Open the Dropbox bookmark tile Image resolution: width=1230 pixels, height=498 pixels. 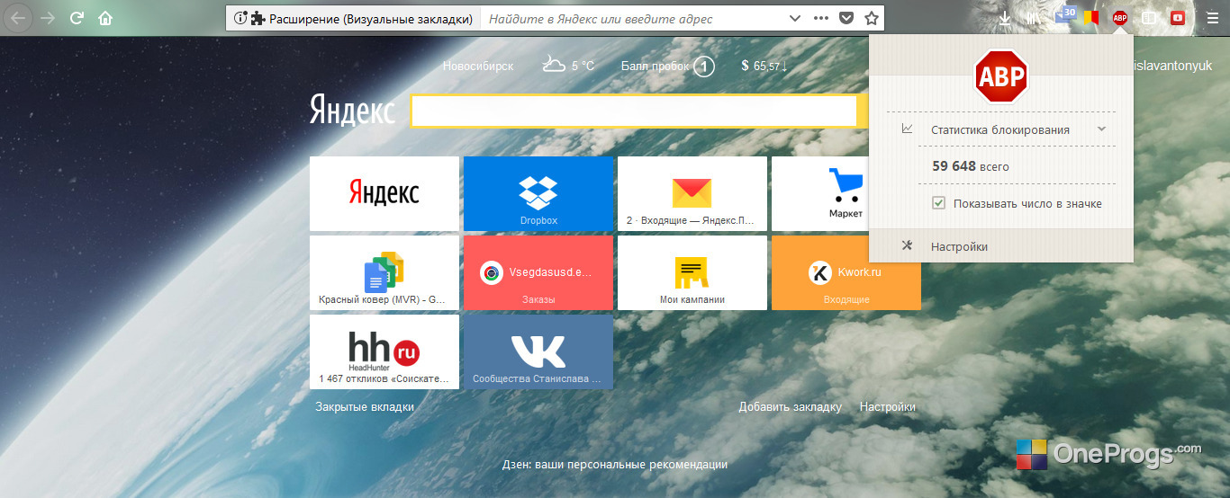coord(538,193)
